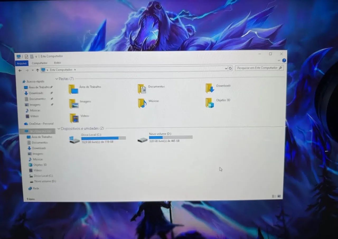Select Disco Local (C:) drive
The height and width of the screenshot is (239, 338).
[98, 139]
